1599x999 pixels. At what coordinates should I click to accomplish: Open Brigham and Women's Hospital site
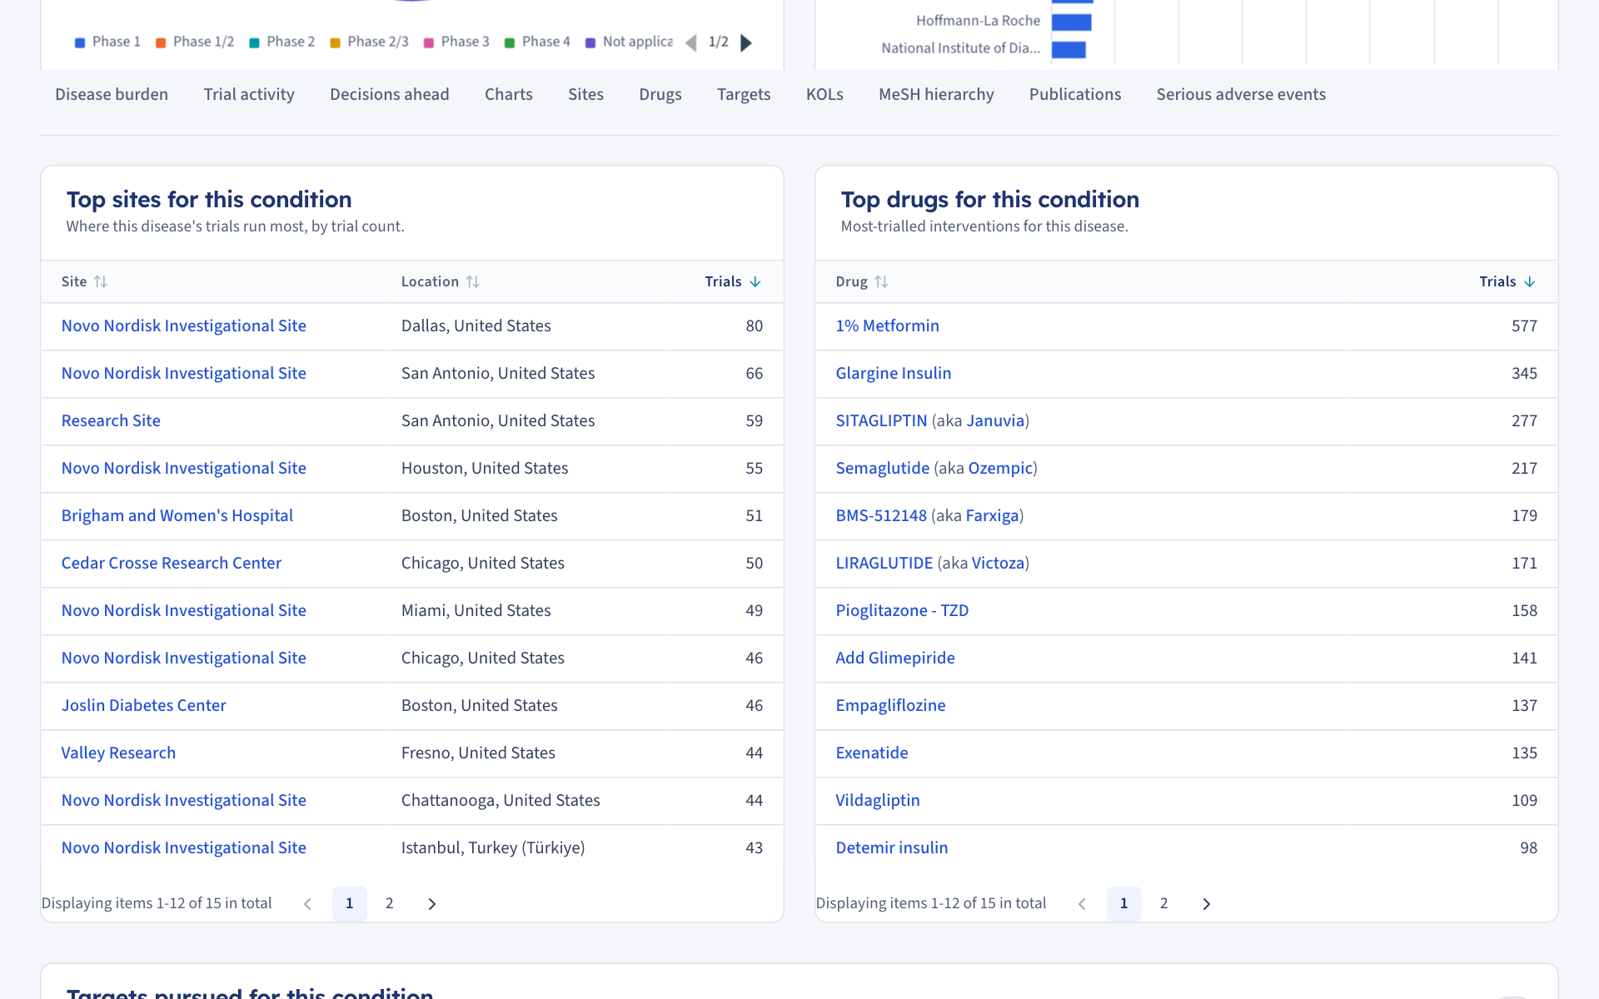pyautogui.click(x=177, y=515)
